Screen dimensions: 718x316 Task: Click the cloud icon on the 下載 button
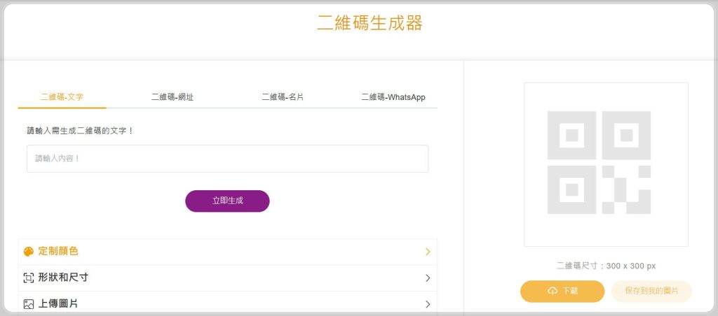coord(553,291)
